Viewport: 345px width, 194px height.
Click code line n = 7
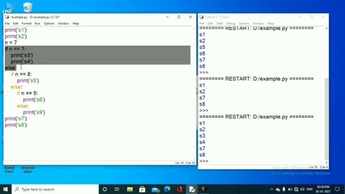point(11,43)
